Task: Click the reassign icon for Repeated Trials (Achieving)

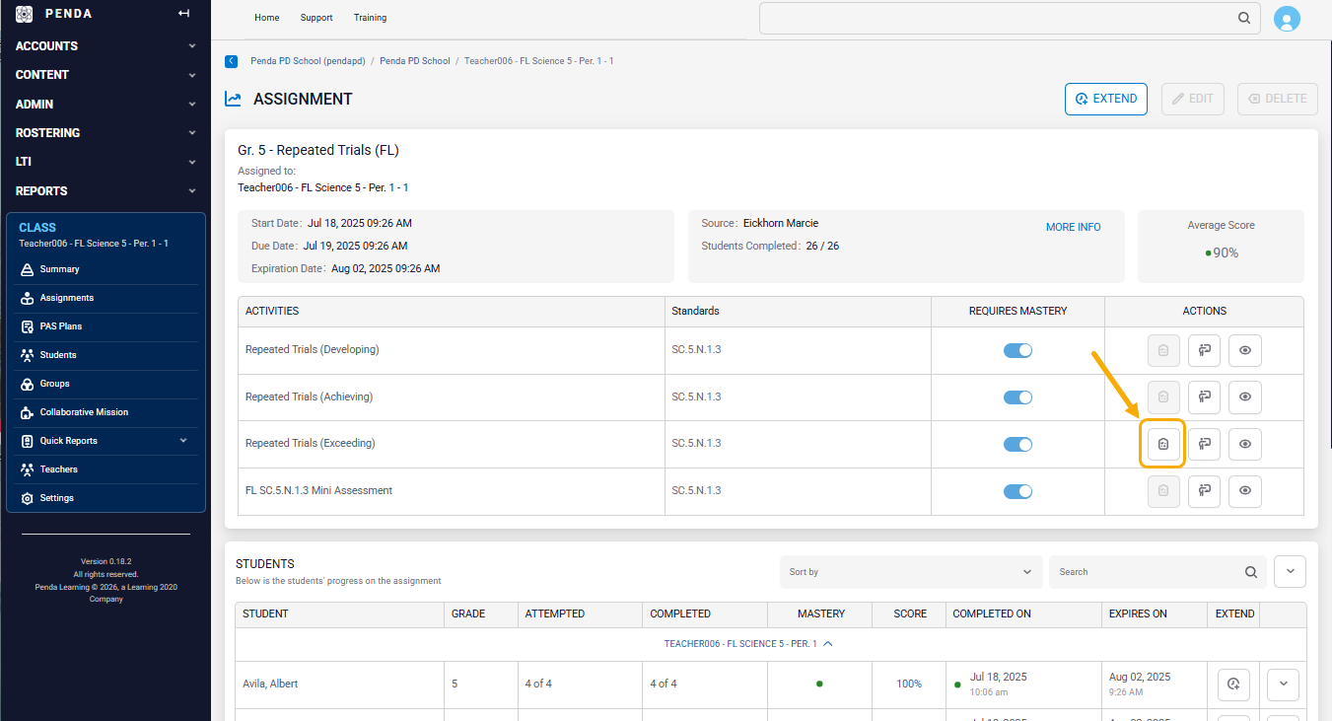Action: [1205, 397]
